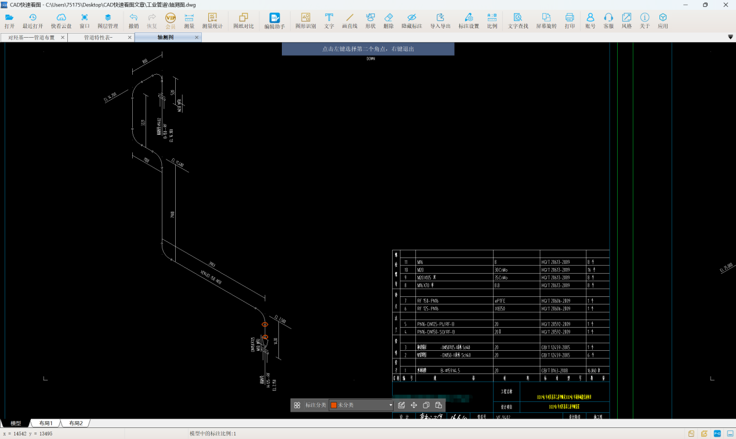
Task: Open the 图层管理 layer manager
Action: (x=107, y=21)
